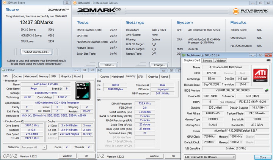Click the 12437 3DMarks score text
The width and height of the screenshot is (273, 160).
pos(36,22)
